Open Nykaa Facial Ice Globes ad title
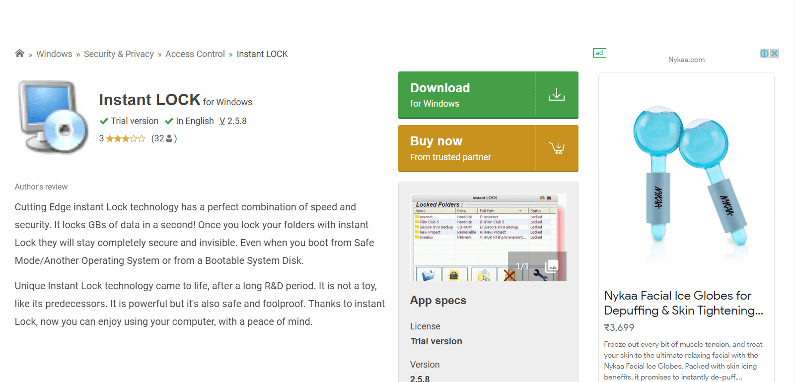 point(683,303)
